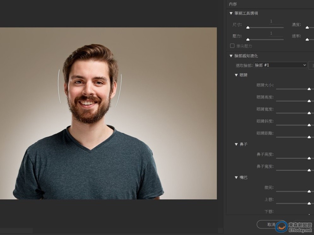This screenshot has height=235, width=314.
Task: Click the 眼睛高度 slider handle
Action: pyautogui.click(x=309, y=101)
